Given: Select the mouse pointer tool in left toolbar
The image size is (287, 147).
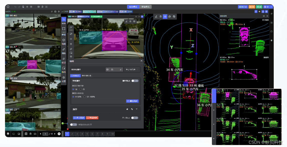Looking at the screenshot, I should pos(64,19).
